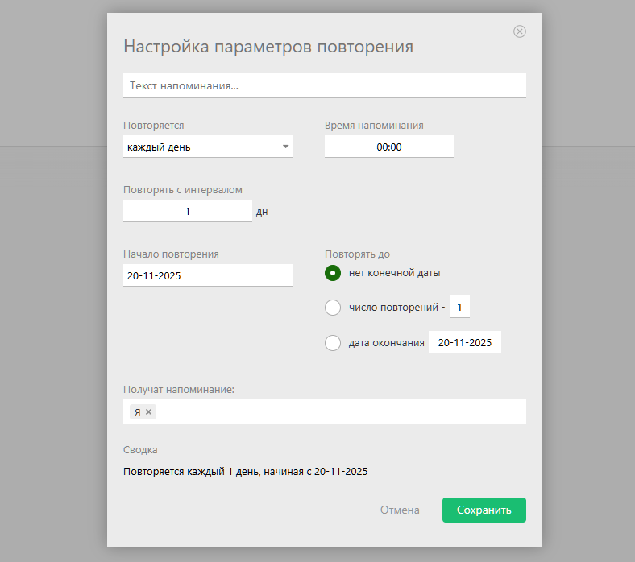
Task: Click the reminder time field 00:00
Action: pyautogui.click(x=388, y=147)
